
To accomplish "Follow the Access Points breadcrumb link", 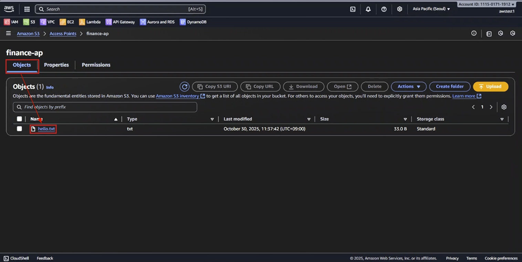I will [x=63, y=34].
